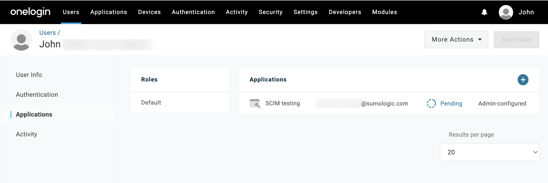Open the John account menu
The height and width of the screenshot is (183, 548).
coord(526,12)
